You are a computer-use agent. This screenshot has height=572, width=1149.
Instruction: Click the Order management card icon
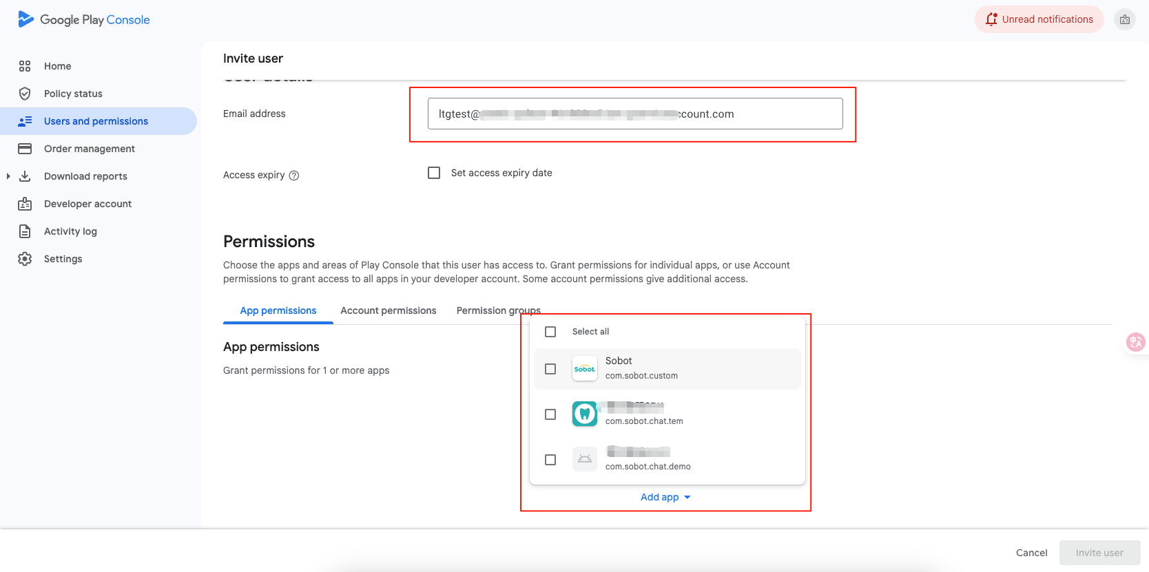(25, 149)
